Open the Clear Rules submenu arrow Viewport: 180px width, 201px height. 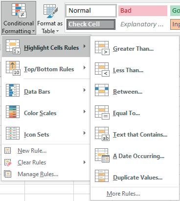tap(85, 162)
